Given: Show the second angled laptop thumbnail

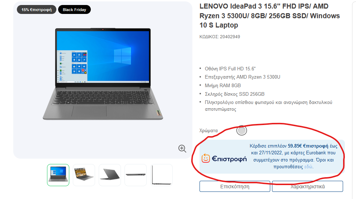Looking at the screenshot, I should tap(84, 175).
